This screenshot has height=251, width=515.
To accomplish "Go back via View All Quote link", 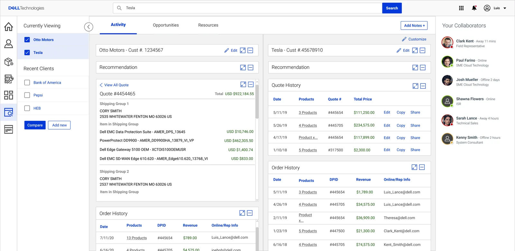I will click(114, 85).
